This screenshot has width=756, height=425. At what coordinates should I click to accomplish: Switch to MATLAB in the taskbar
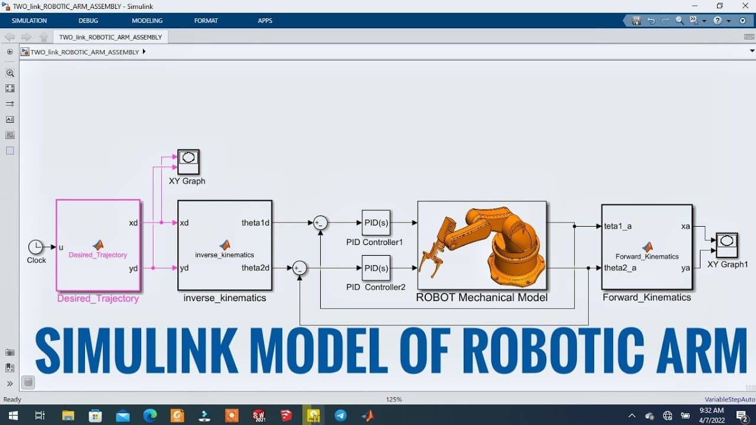click(x=368, y=416)
